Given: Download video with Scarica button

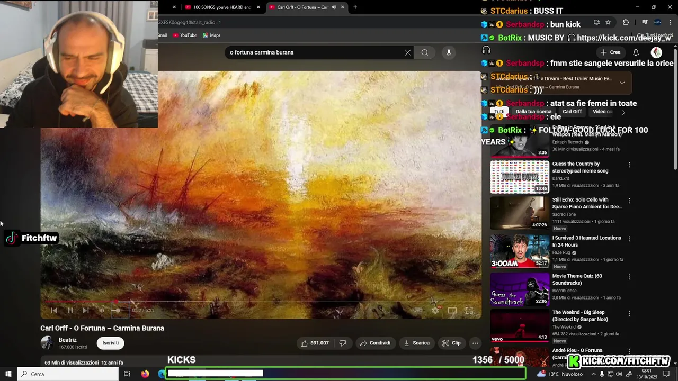Looking at the screenshot, I should pyautogui.click(x=416, y=343).
